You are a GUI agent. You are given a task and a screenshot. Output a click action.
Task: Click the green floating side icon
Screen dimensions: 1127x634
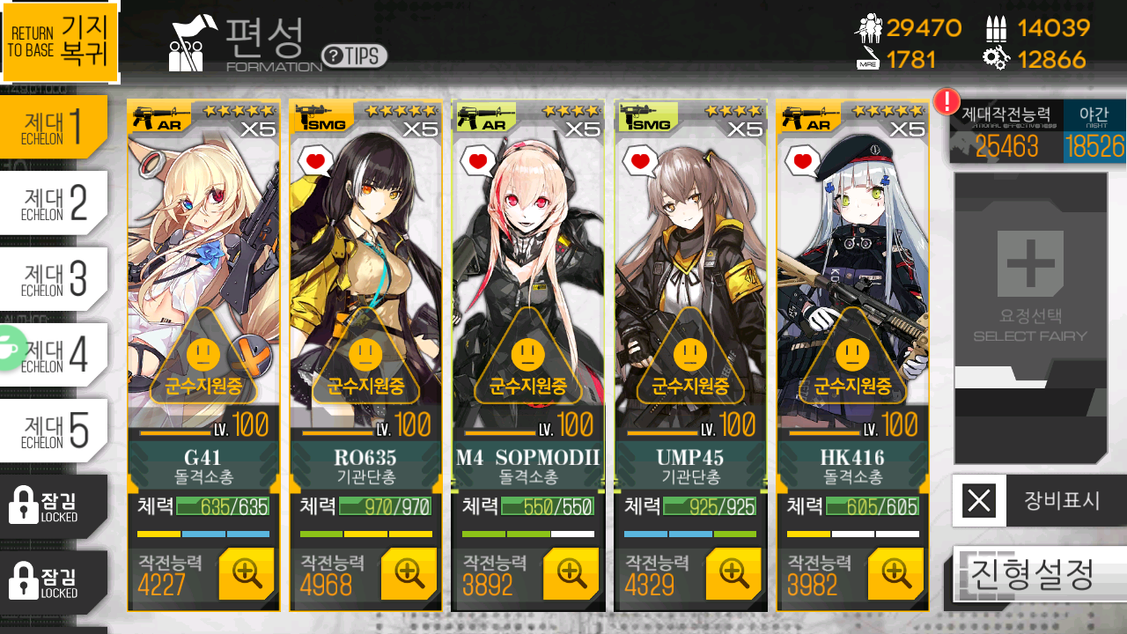pyautogui.click(x=10, y=348)
